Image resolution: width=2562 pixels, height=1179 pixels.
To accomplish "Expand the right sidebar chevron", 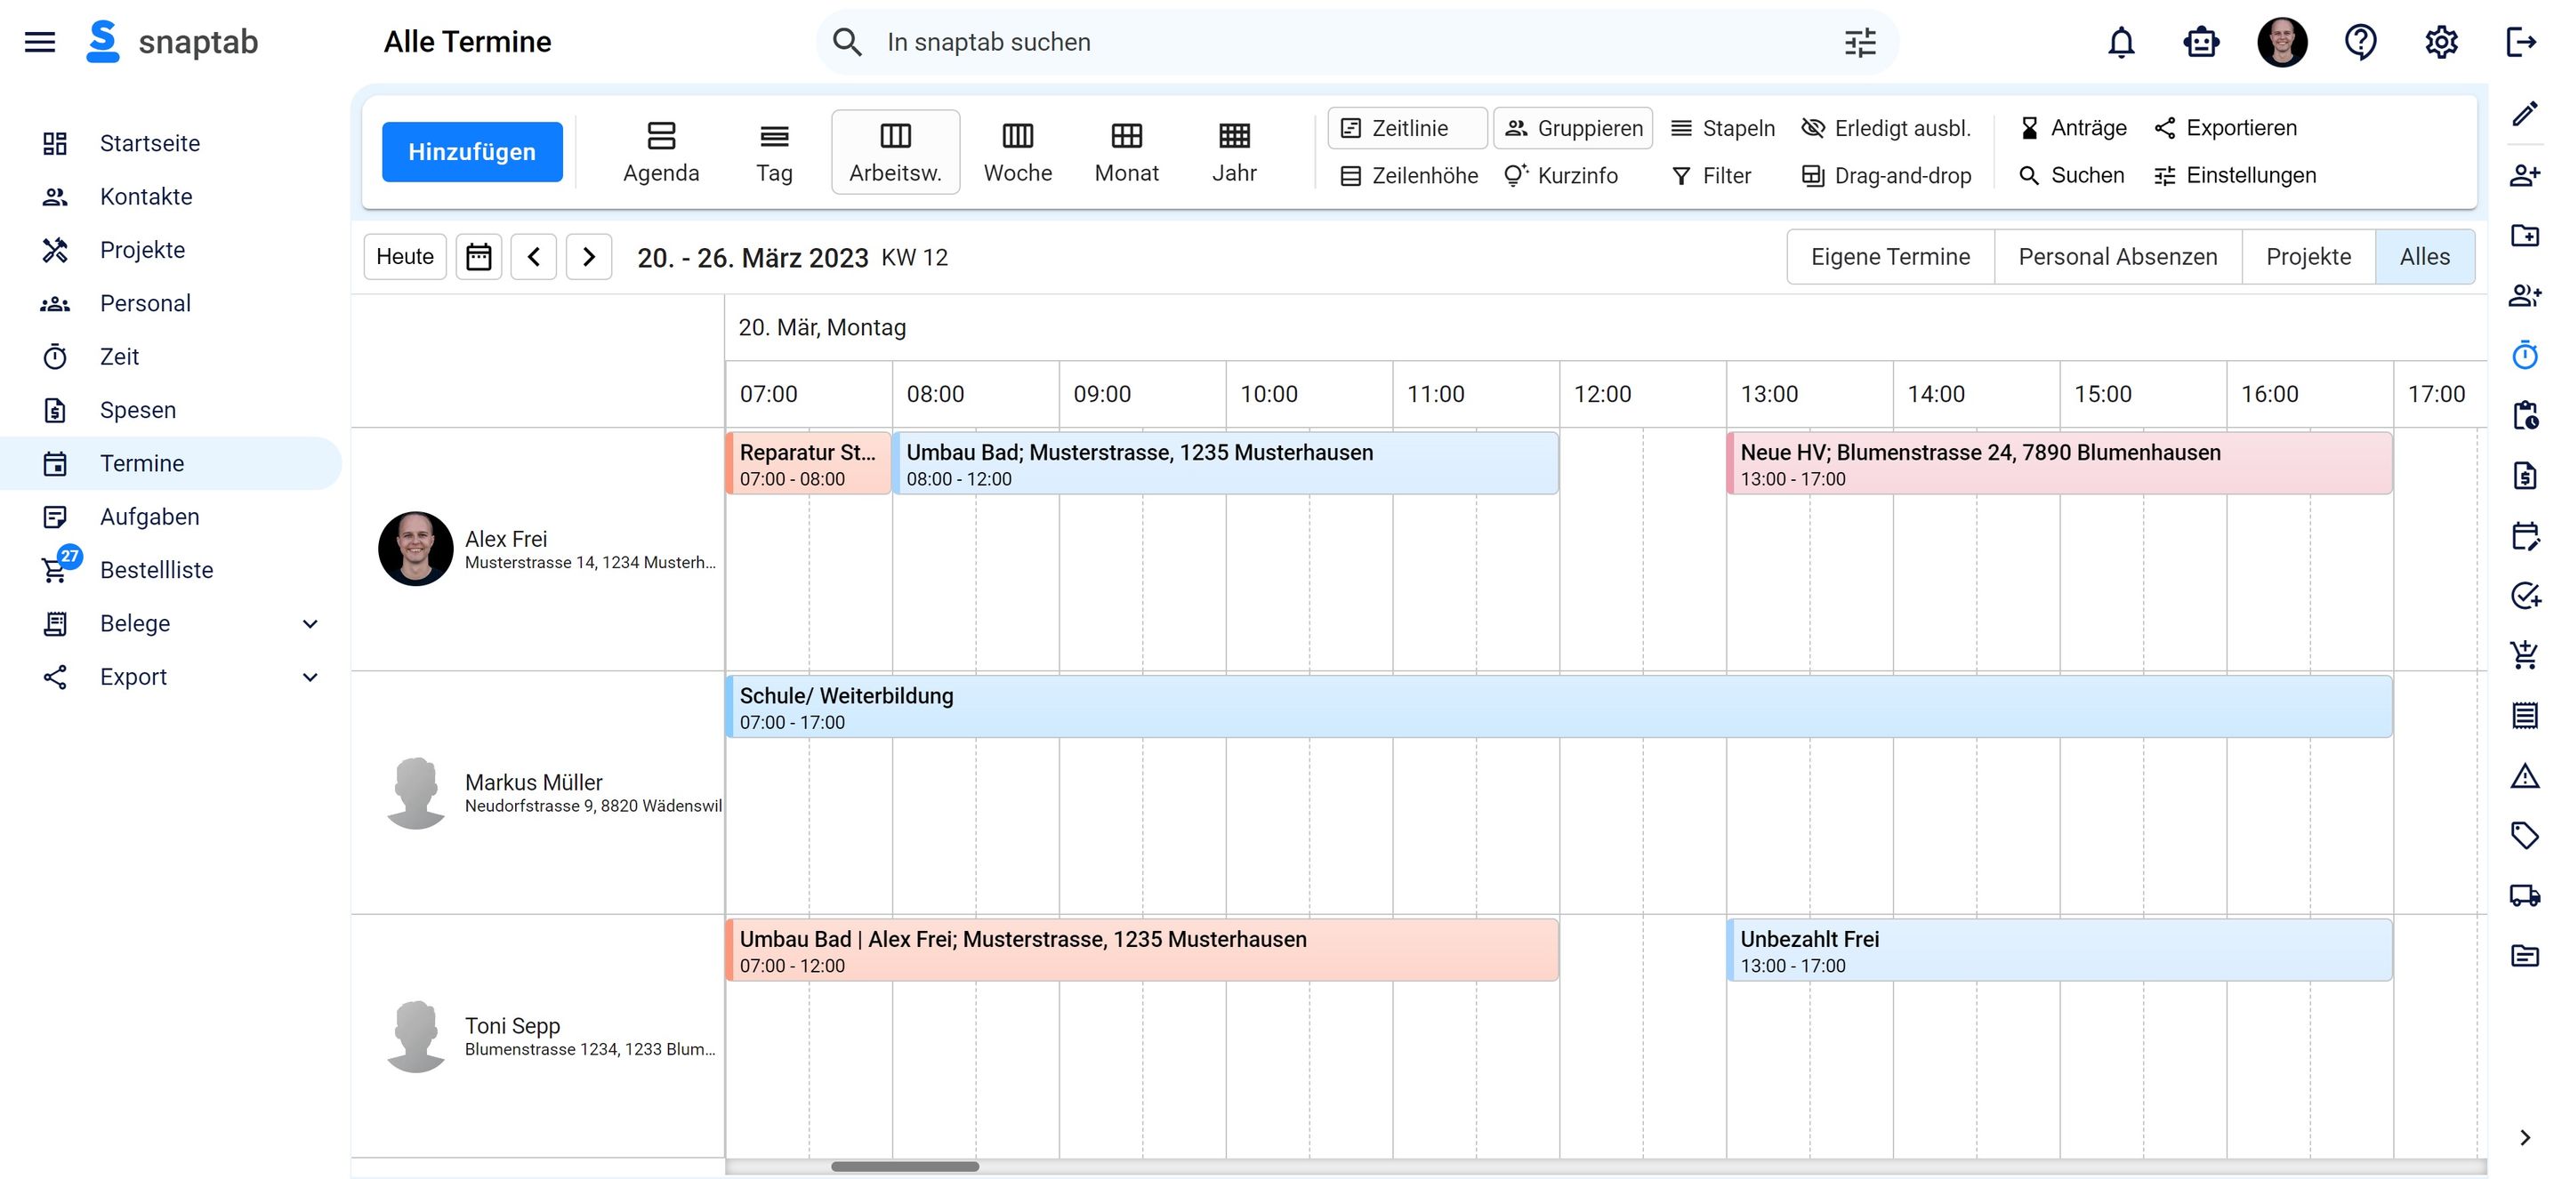I will coord(2525,1137).
